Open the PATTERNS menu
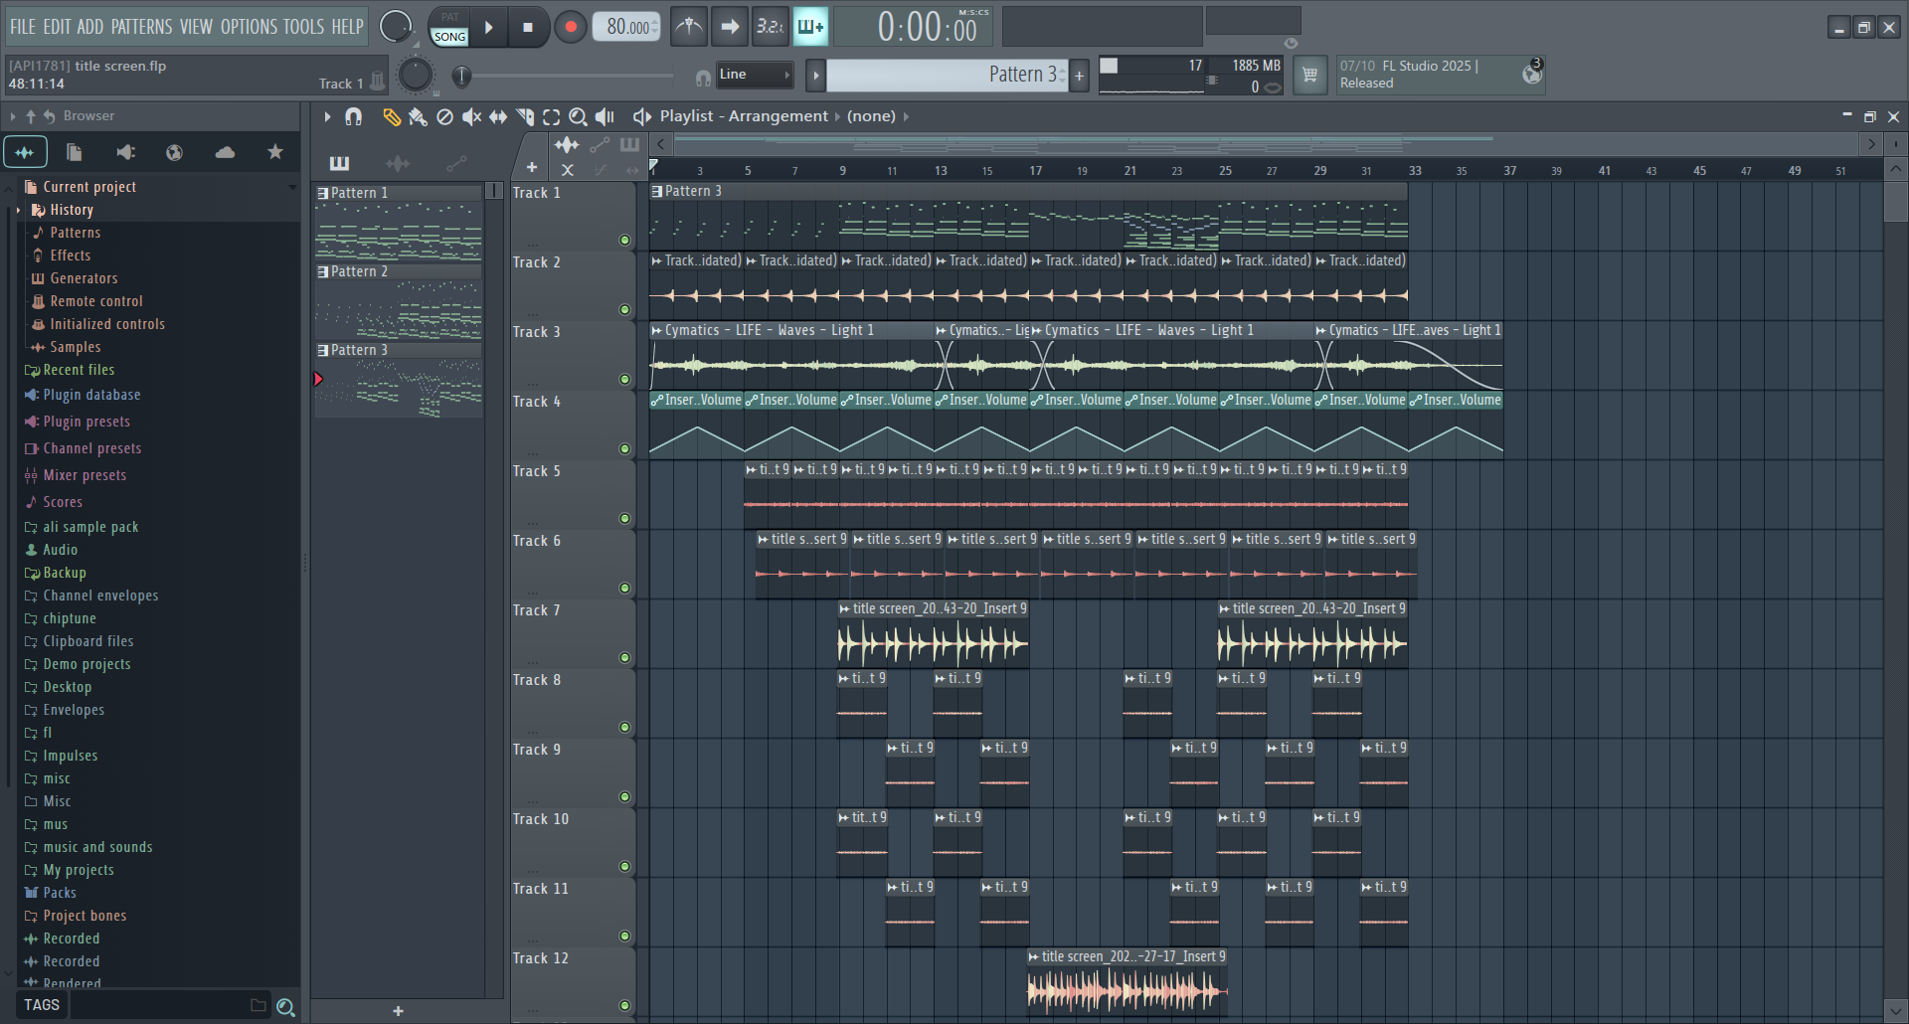 141,27
